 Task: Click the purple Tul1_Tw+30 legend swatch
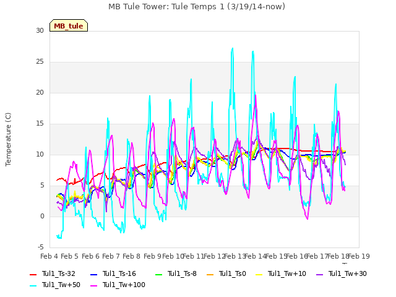point(320,275)
